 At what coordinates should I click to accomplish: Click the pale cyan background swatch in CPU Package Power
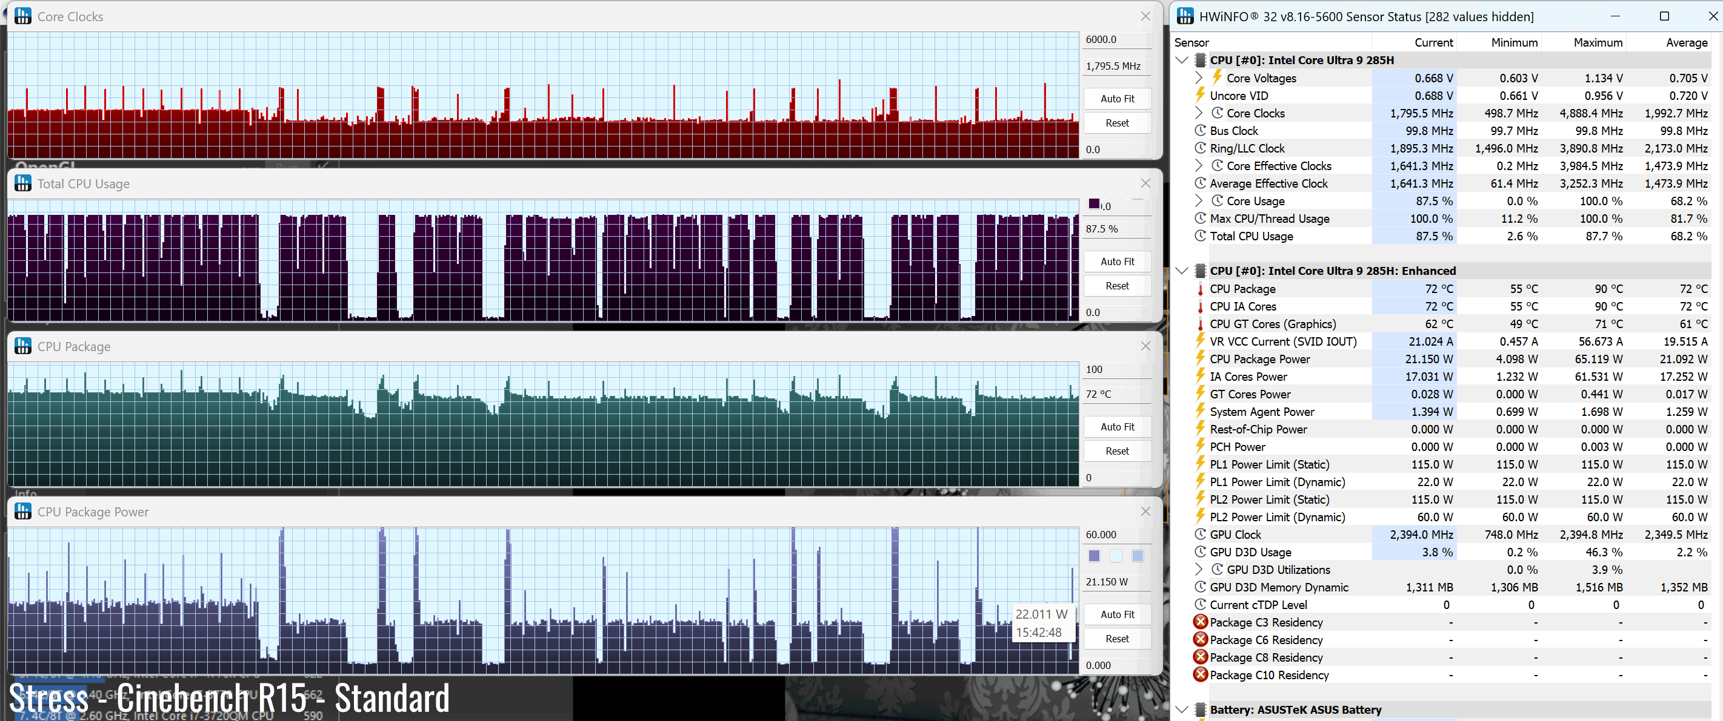(1116, 555)
